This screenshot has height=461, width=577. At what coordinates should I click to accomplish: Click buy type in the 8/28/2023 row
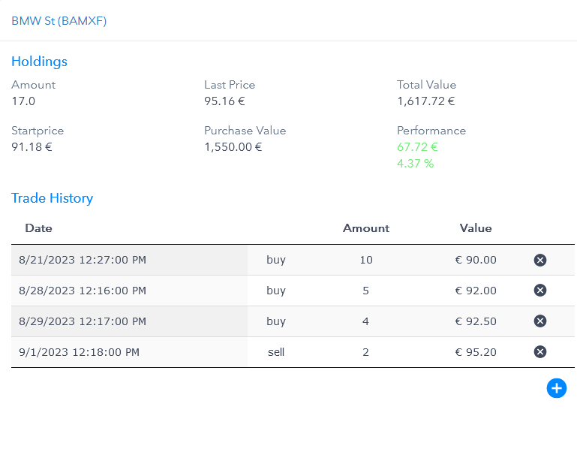pyautogui.click(x=276, y=291)
